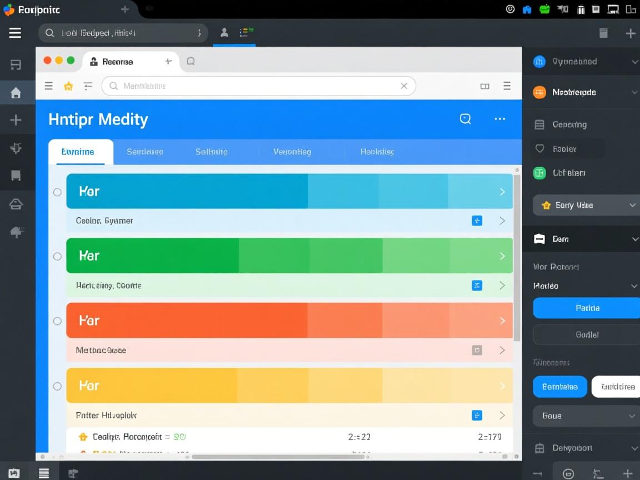640x480 pixels.
Task: Click the green Cbfalaen icon in right panel
Action: [x=539, y=173]
